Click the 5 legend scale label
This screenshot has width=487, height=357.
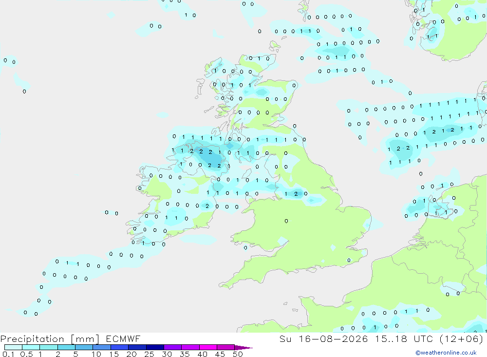coord(76,354)
